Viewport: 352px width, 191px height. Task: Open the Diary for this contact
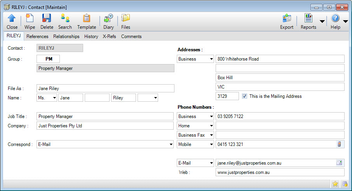click(x=108, y=22)
